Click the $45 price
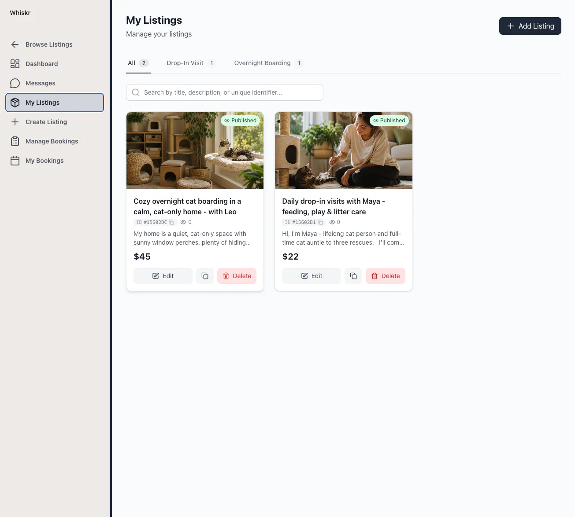This screenshot has height=517, width=575. click(142, 257)
